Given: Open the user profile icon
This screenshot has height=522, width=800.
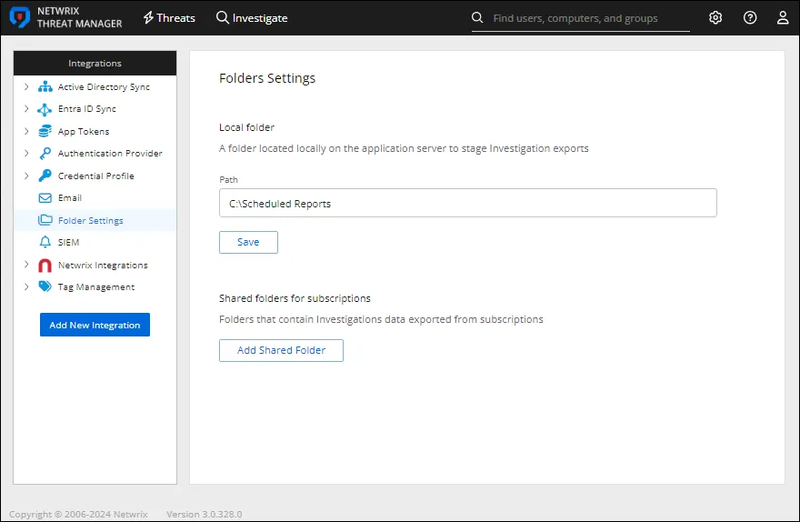Looking at the screenshot, I should click(783, 18).
